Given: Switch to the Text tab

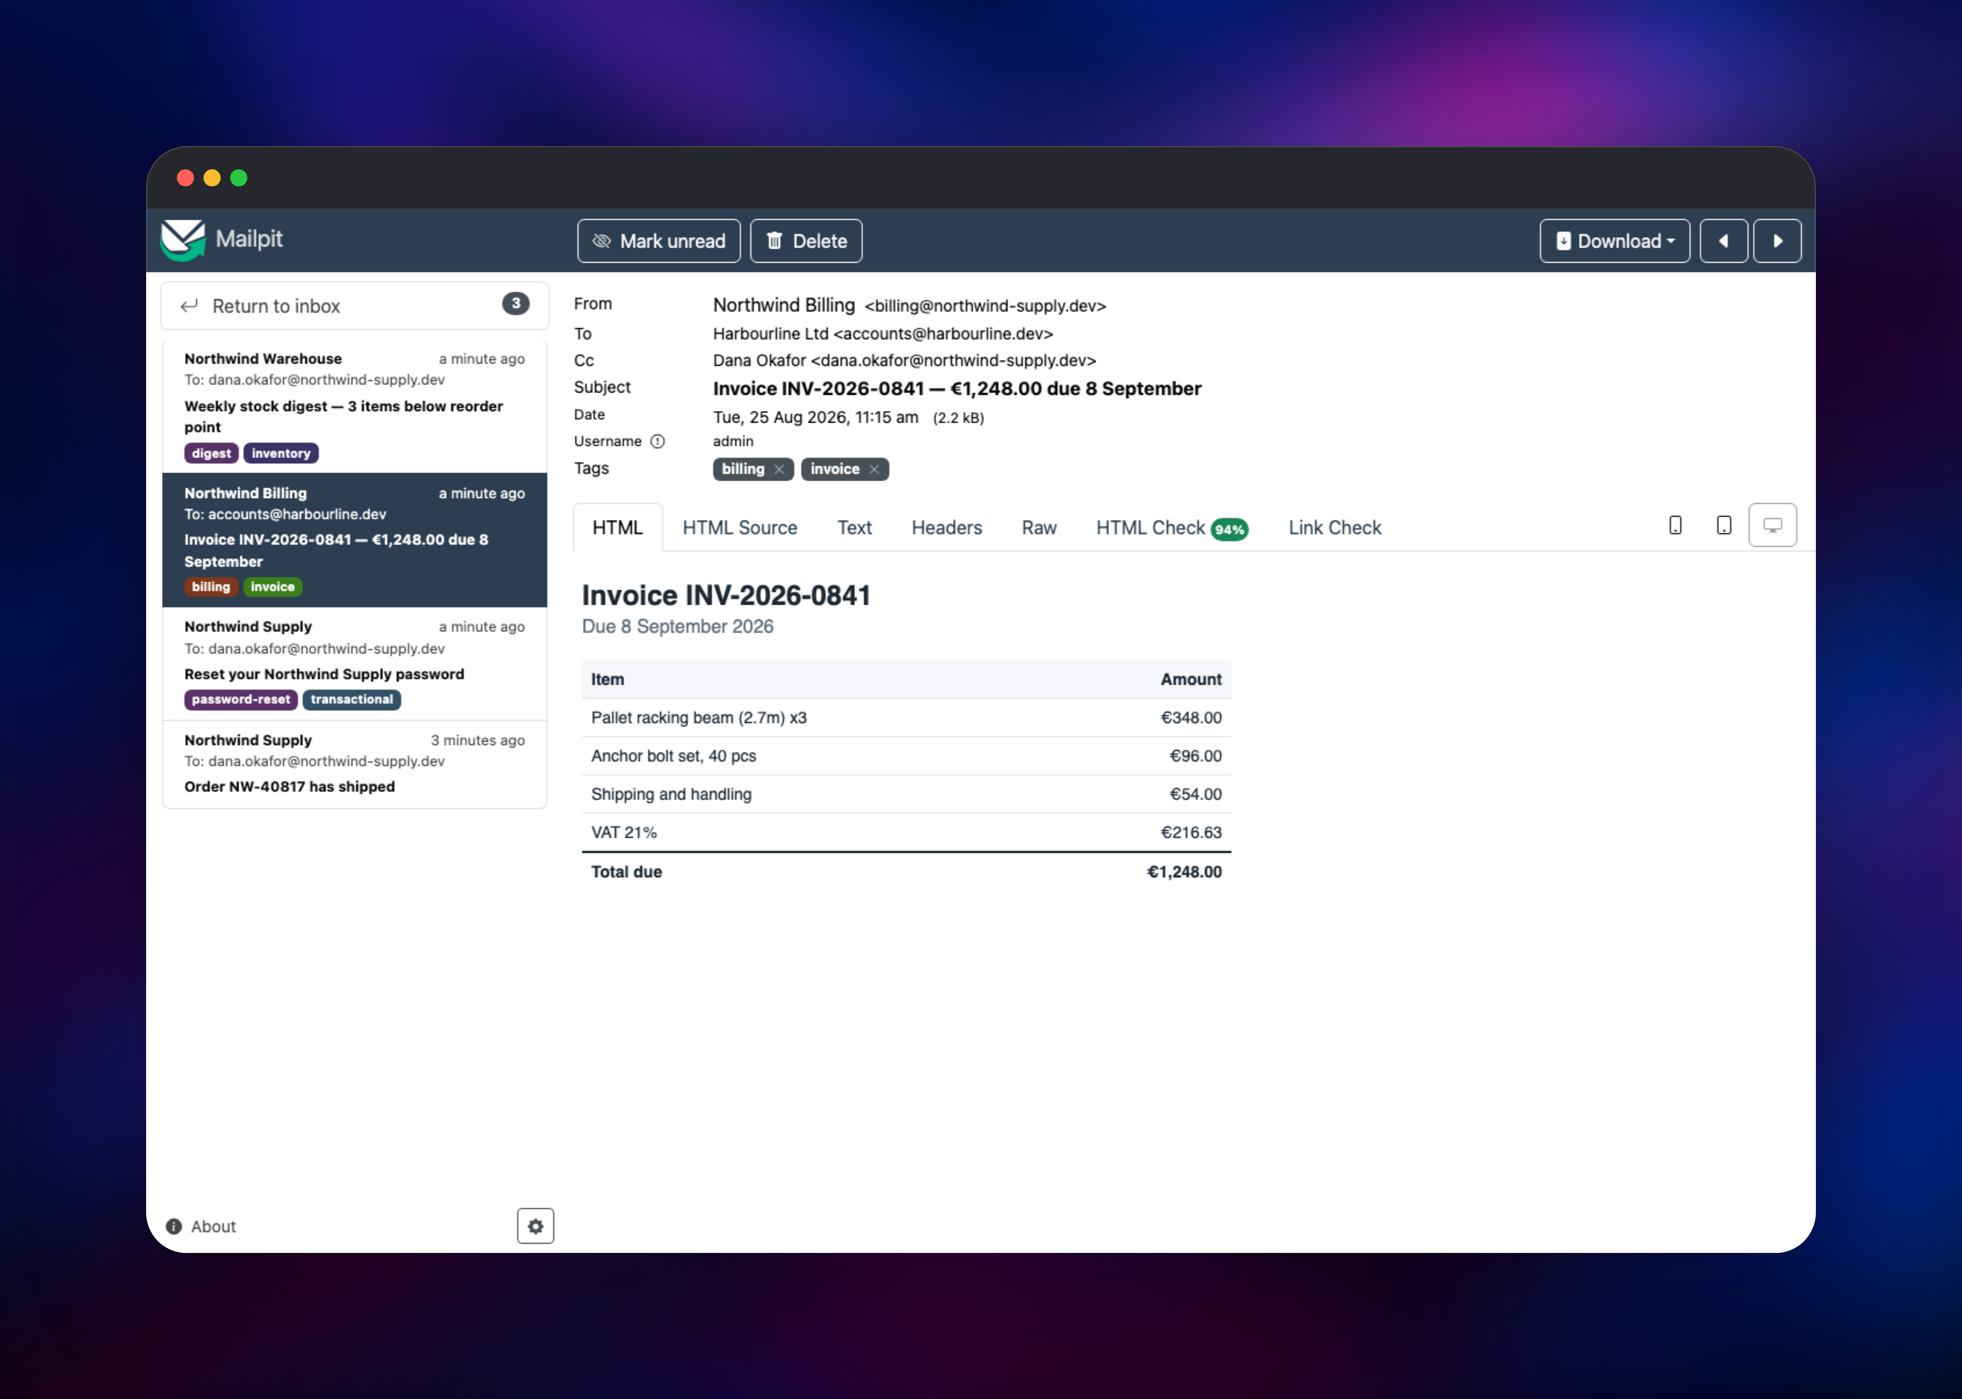Looking at the screenshot, I should tap(855, 527).
